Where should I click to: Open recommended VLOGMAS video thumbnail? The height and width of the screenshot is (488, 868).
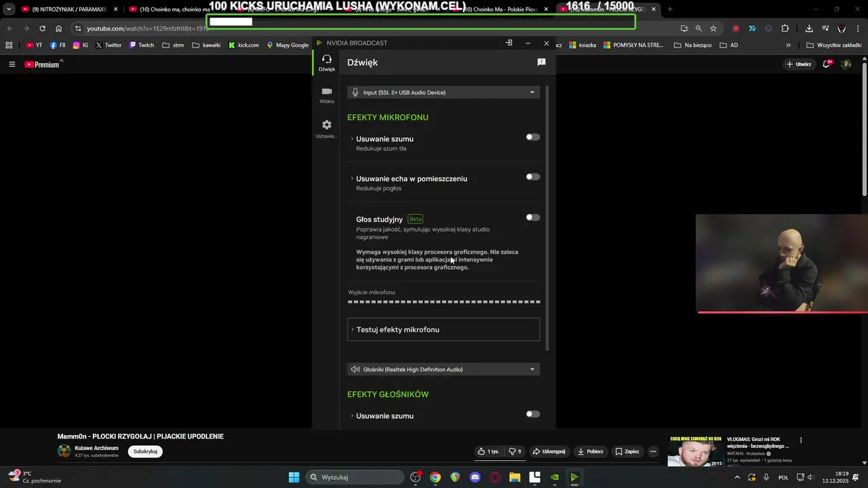(x=695, y=451)
